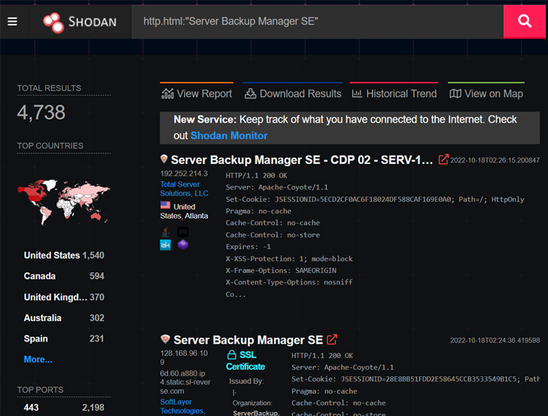
Task: Open Historical Trend
Action: [x=394, y=93]
